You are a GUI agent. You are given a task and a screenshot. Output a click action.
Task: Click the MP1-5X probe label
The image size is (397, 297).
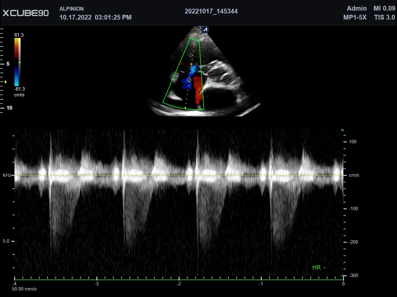point(355,18)
